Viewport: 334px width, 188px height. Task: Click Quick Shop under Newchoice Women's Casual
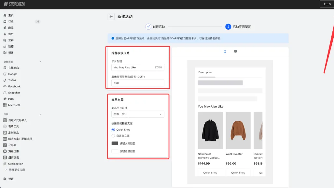pyautogui.click(x=210, y=173)
